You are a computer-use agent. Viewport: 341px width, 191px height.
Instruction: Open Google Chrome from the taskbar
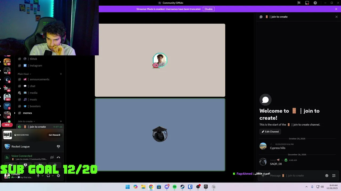pos(151,187)
